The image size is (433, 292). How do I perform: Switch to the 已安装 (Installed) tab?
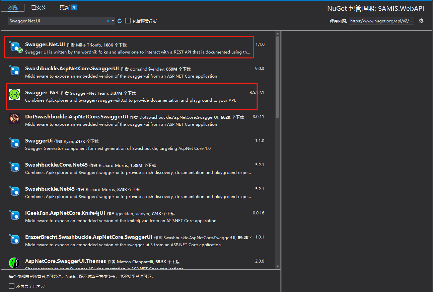tap(39, 7)
